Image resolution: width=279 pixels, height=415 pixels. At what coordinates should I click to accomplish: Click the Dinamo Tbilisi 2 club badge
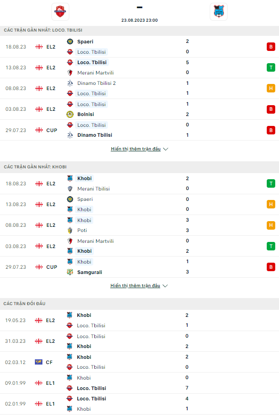pyautogui.click(x=69, y=83)
